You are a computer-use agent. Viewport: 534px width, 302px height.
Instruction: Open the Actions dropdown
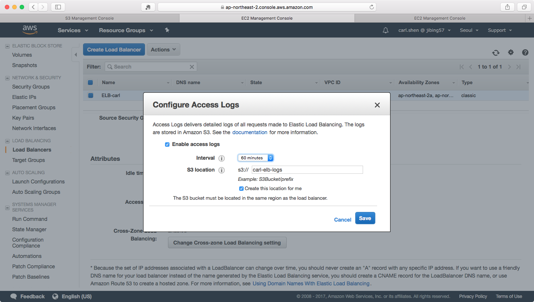pyautogui.click(x=164, y=50)
